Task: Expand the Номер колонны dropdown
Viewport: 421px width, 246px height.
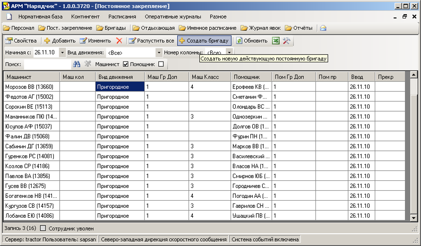Action: point(229,52)
